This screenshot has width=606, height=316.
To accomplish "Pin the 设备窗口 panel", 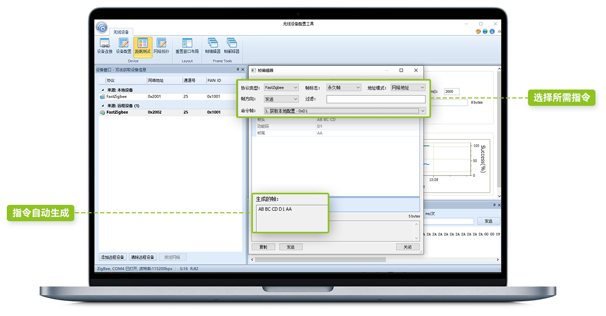I will click(238, 70).
